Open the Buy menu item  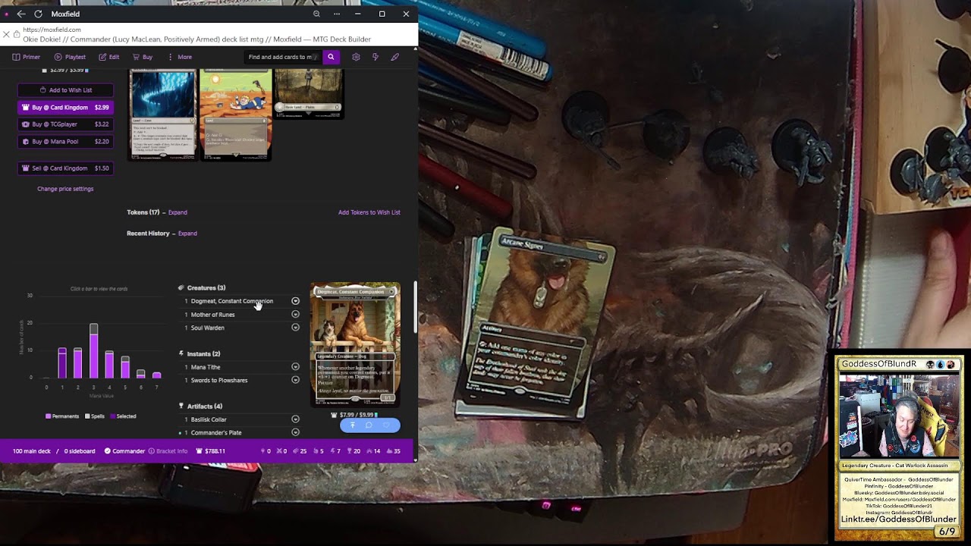pos(143,57)
